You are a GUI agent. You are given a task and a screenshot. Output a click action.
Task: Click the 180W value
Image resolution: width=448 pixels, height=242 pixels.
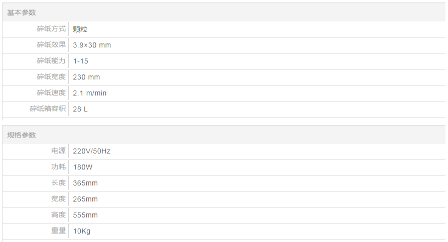pos(83,167)
